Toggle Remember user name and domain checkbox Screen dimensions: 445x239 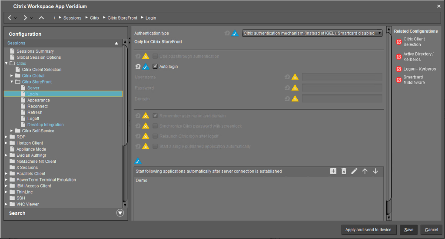coord(155,116)
